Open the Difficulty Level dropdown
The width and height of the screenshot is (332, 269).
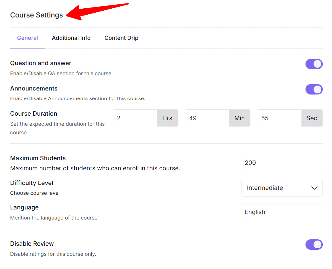282,188
